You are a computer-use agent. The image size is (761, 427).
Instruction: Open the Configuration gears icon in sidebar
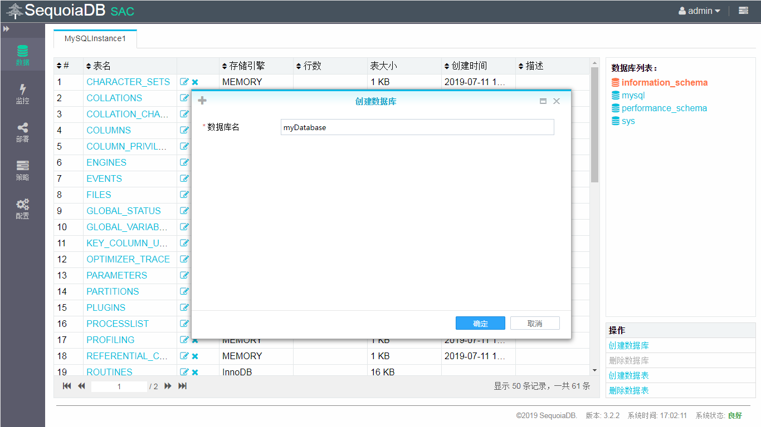pos(22,208)
